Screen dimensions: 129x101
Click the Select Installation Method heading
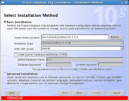31,16
